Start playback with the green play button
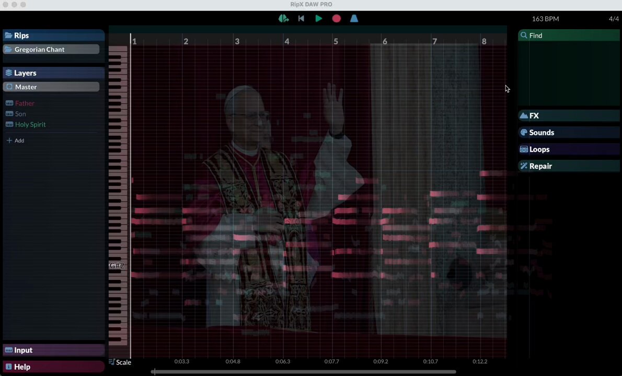Viewport: 622px width, 376px height. 318,18
